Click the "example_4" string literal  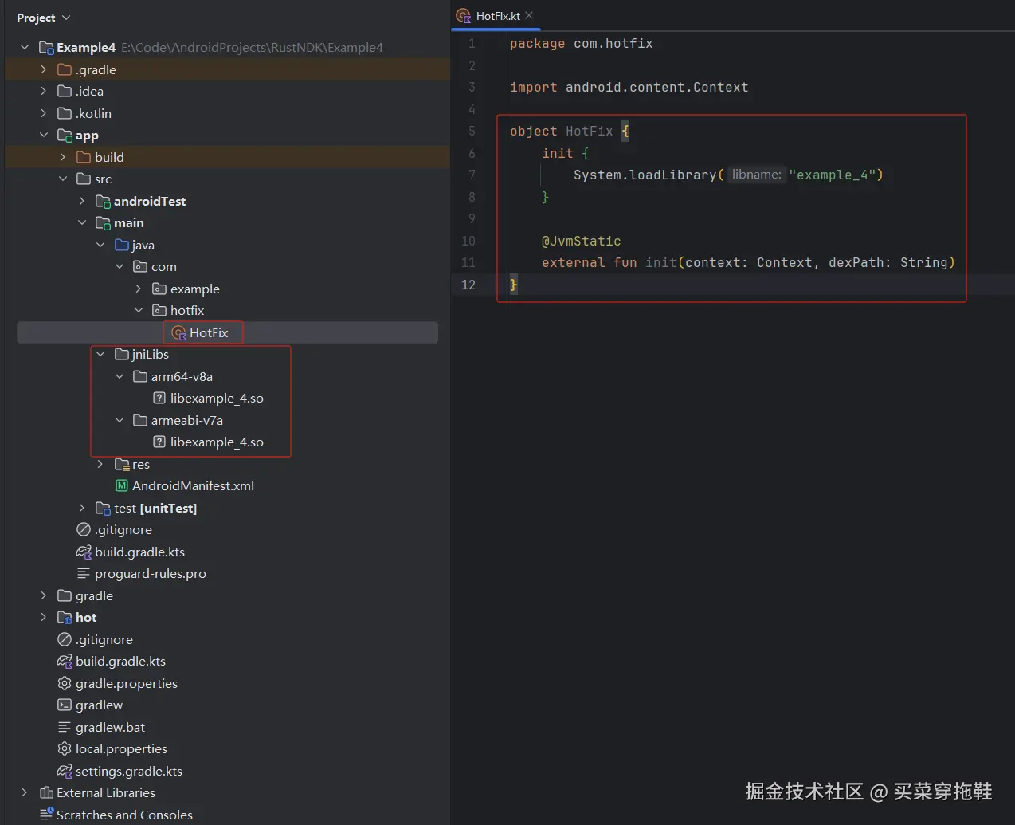click(833, 175)
